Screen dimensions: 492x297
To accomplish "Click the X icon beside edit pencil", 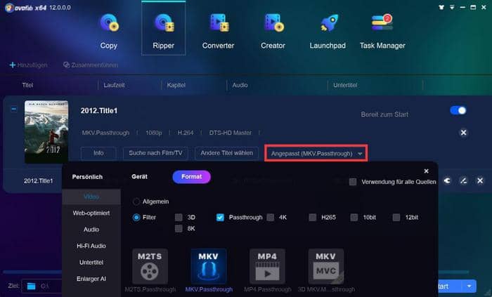I will [x=480, y=180].
